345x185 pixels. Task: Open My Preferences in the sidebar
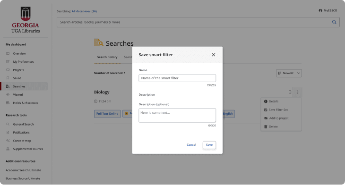click(x=23, y=62)
